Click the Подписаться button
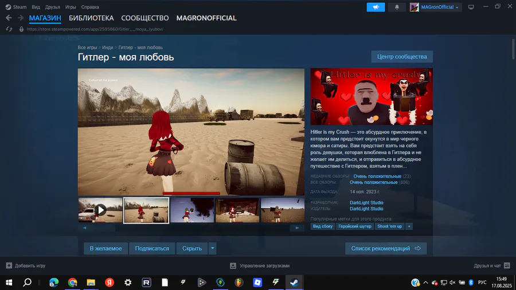516x290 pixels. click(152, 248)
